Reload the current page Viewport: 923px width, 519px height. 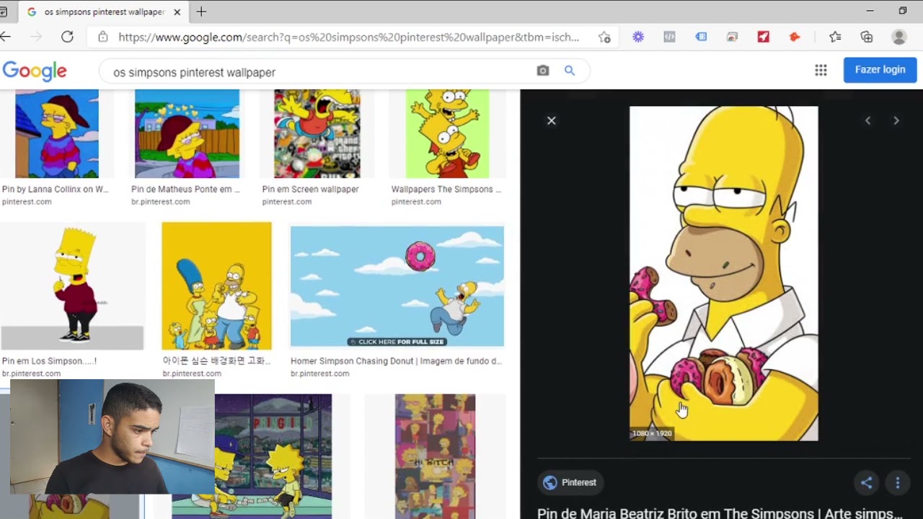(x=67, y=37)
